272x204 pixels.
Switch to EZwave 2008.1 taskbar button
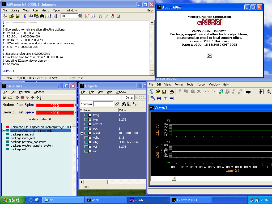coord(191,200)
